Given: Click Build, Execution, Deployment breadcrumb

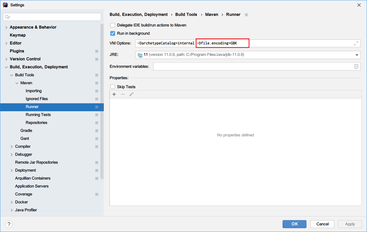Looking at the screenshot, I should click(x=139, y=15).
